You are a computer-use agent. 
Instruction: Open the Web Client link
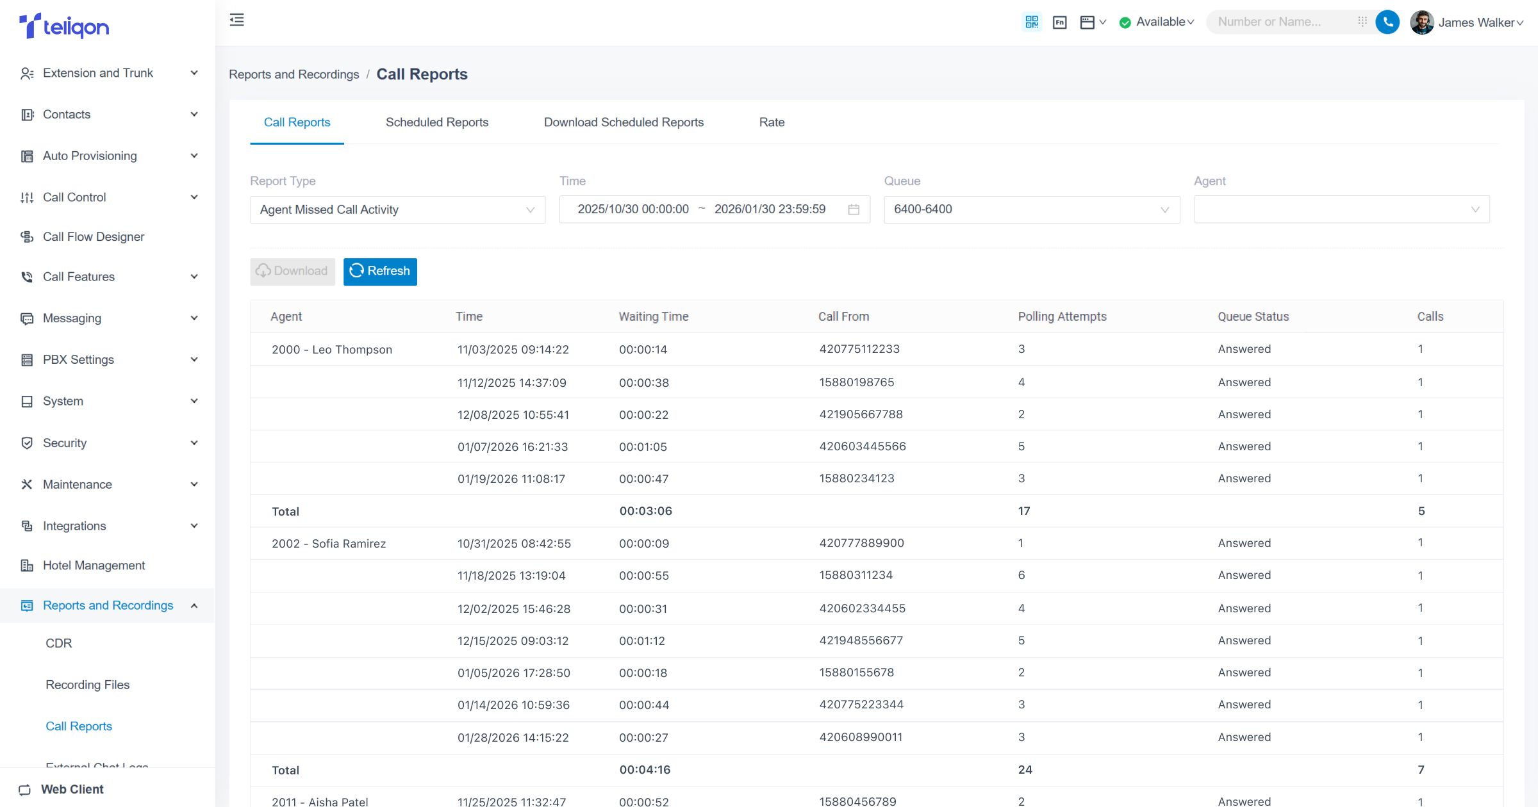[x=72, y=789]
